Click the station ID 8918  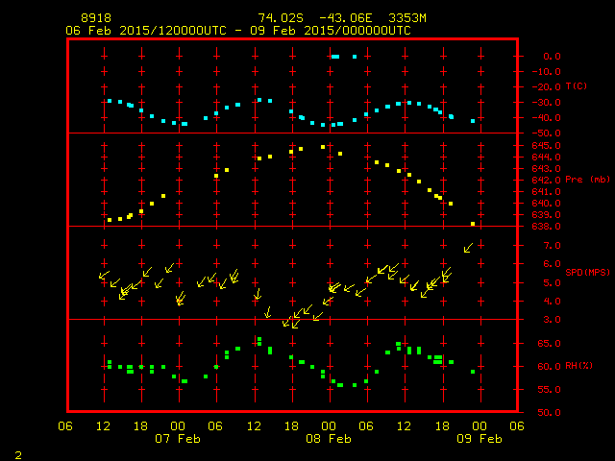pyautogui.click(x=96, y=18)
